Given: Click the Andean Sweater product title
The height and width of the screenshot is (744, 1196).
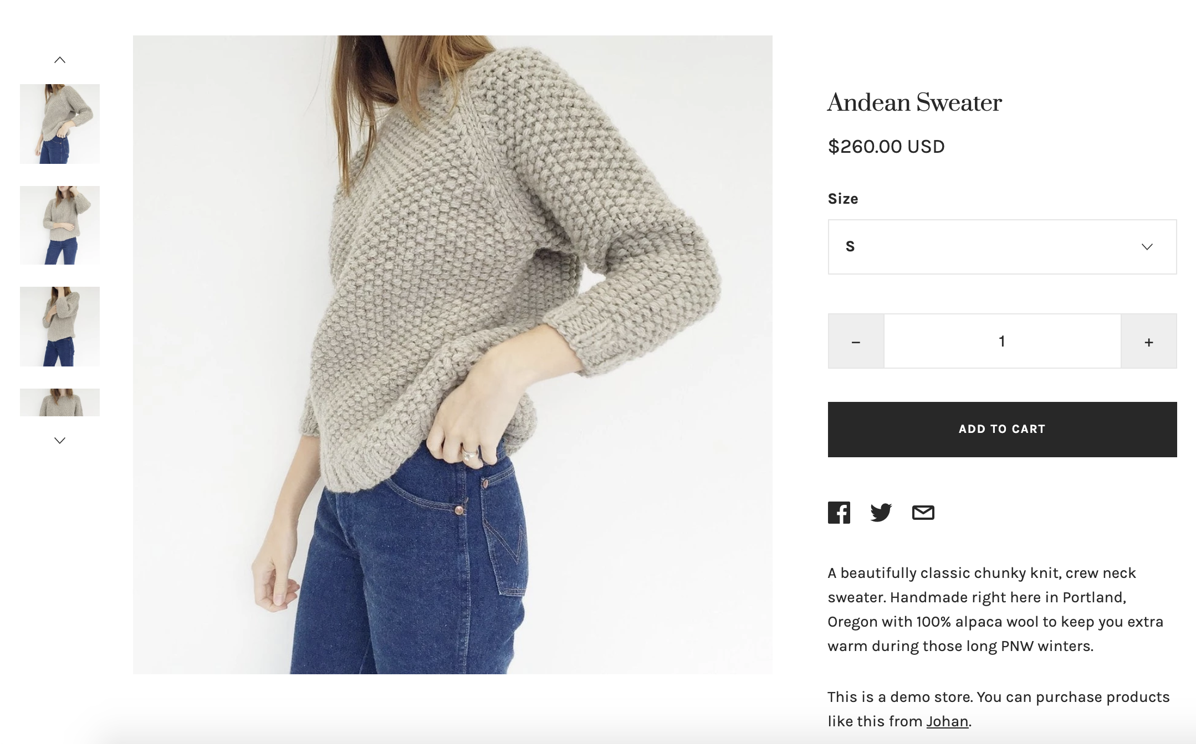Looking at the screenshot, I should pyautogui.click(x=914, y=103).
